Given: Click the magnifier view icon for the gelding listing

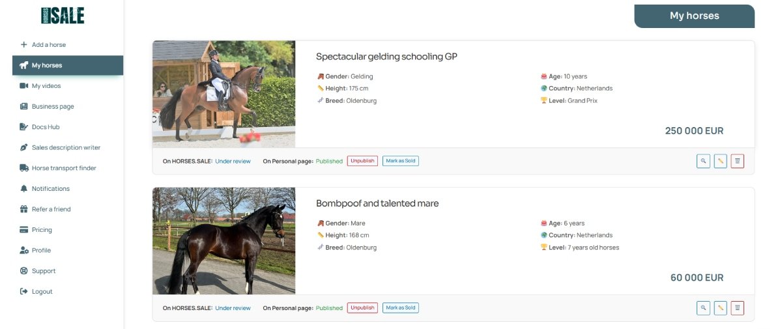Looking at the screenshot, I should 703,161.
